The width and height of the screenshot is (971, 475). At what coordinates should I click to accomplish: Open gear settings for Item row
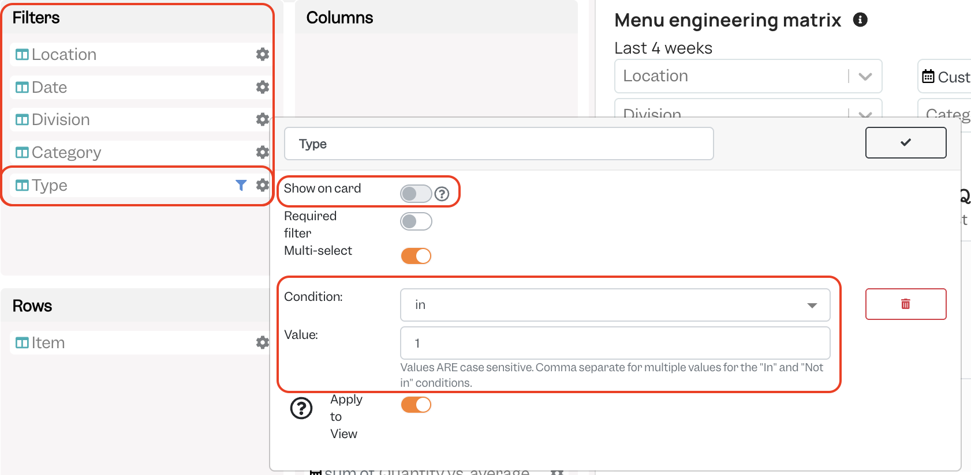(x=263, y=342)
